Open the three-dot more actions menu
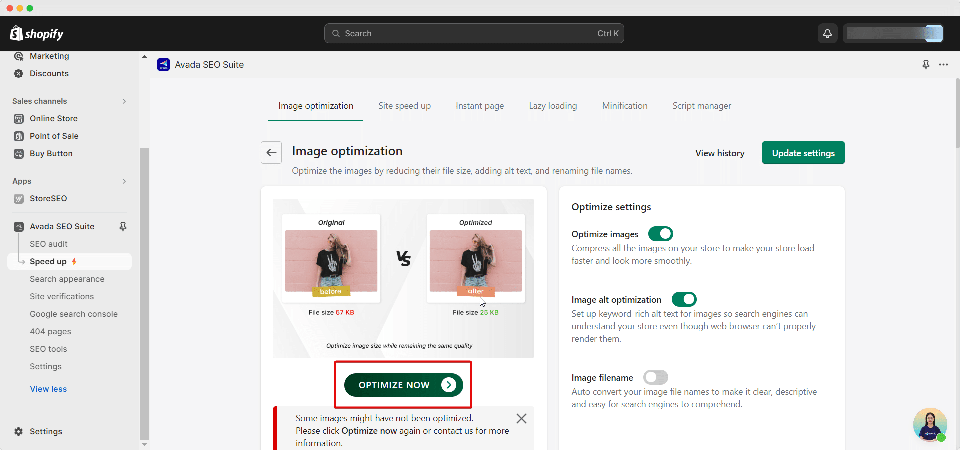The image size is (960, 450). 943,65
